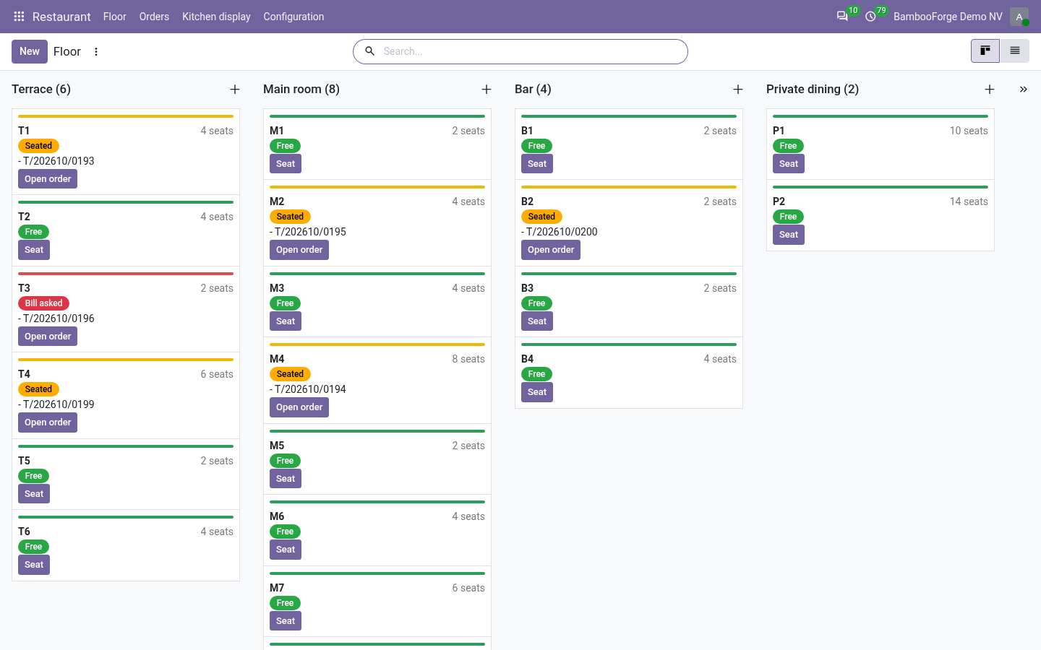Seat guests at table M7
1041x650 pixels.
[x=286, y=621]
